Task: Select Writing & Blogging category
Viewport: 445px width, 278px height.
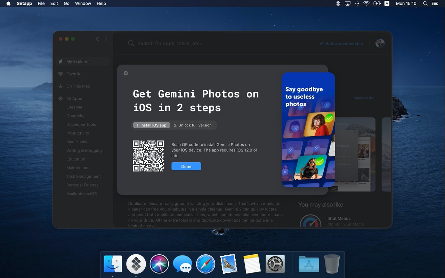Action: point(84,150)
